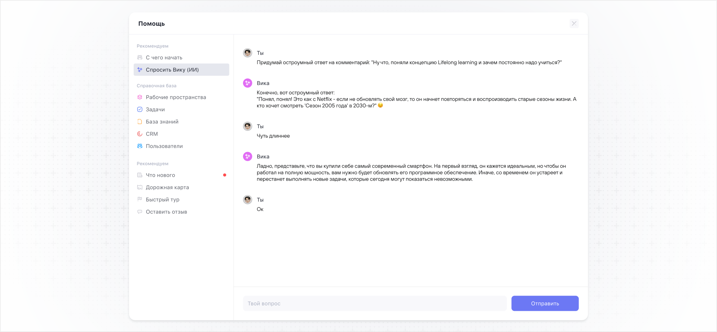
Task: Click Vika's avatar on the Netflix reply
Action: (x=248, y=83)
